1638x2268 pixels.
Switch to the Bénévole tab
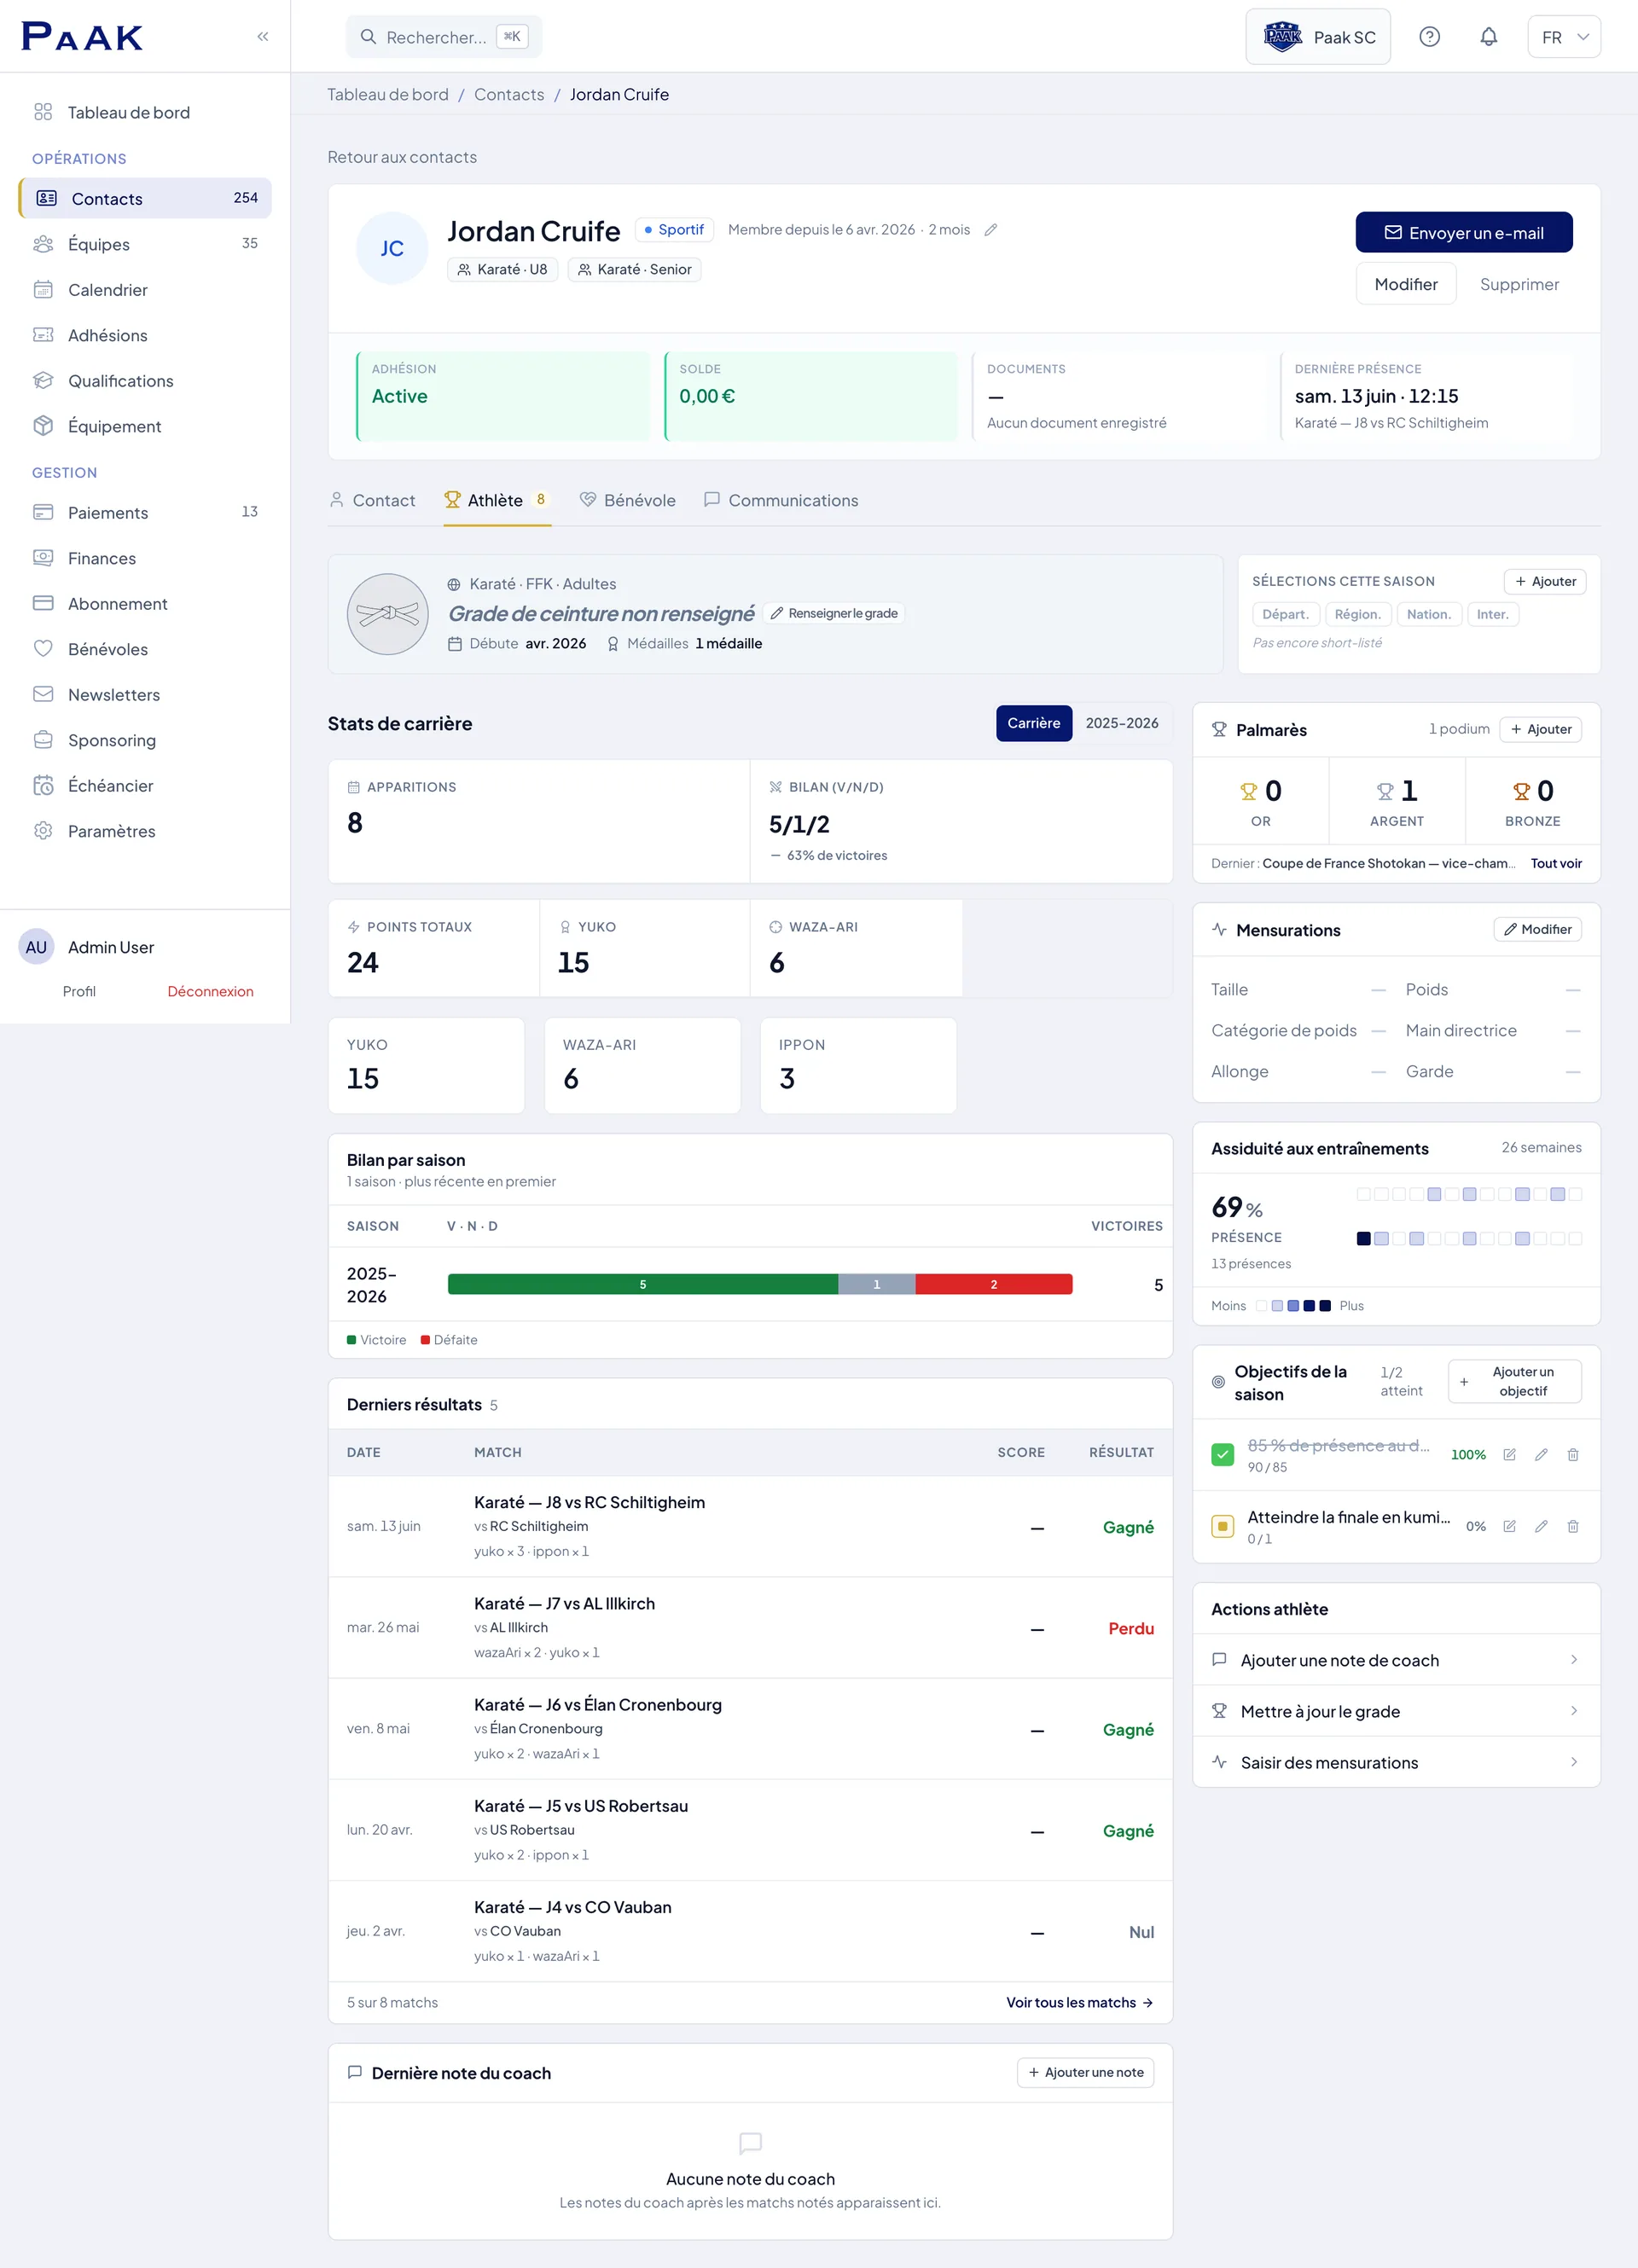pos(628,500)
